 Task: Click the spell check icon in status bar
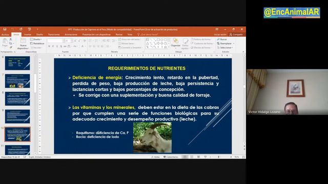[x=25, y=157]
